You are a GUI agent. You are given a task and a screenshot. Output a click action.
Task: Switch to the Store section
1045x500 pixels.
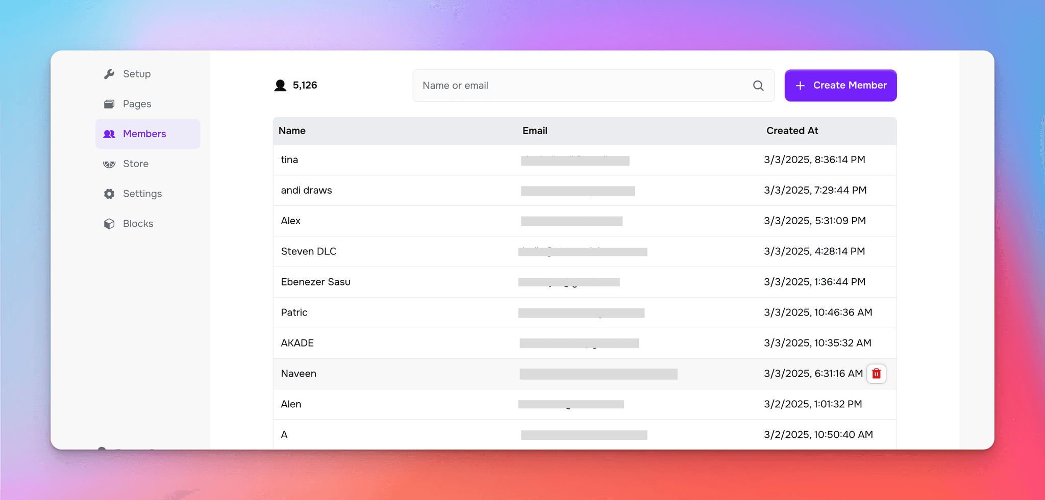point(135,164)
